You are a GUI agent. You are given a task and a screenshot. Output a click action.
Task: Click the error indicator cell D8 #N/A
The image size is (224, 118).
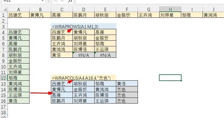84,55
